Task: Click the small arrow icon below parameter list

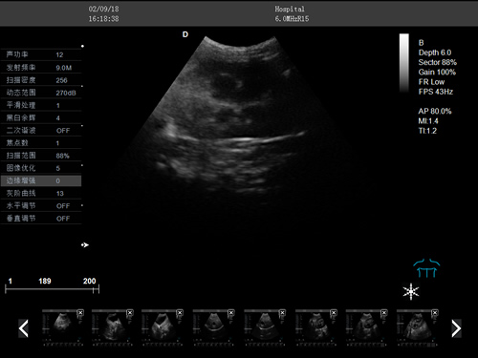Action: tap(85, 244)
